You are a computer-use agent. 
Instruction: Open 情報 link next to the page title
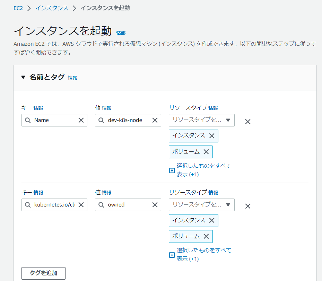pyautogui.click(x=121, y=33)
